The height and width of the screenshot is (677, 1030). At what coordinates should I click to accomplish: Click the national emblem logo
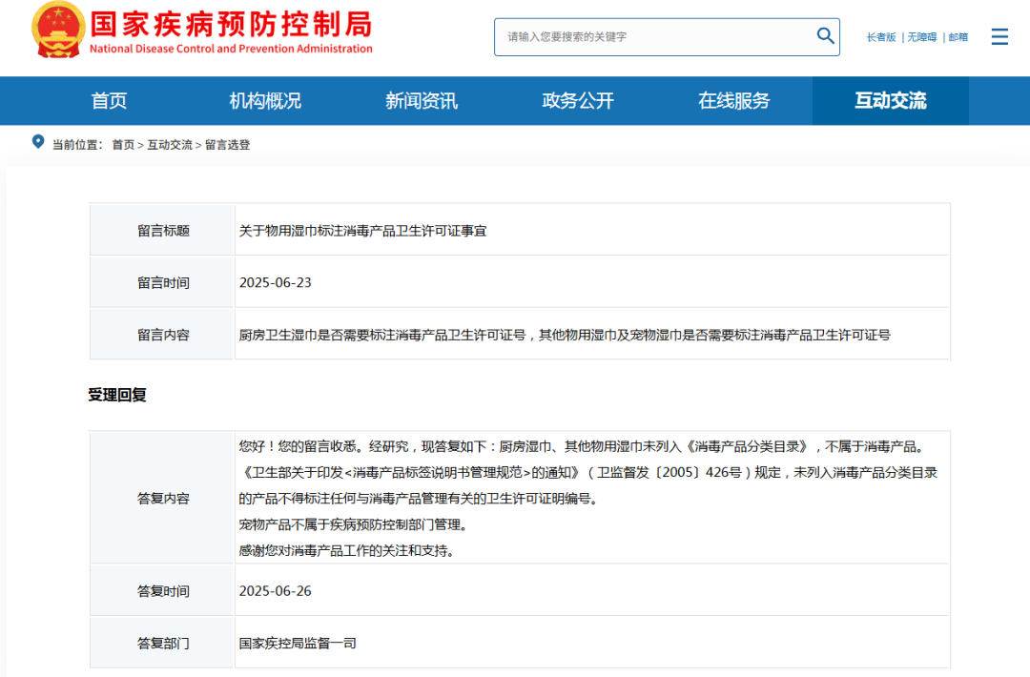(x=57, y=30)
